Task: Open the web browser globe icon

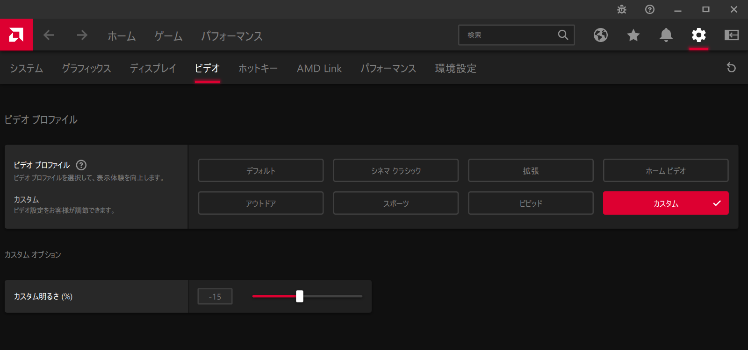Action: [x=601, y=35]
